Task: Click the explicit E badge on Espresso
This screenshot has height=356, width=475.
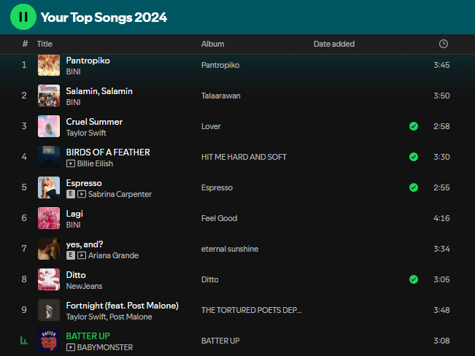Action: tap(71, 194)
